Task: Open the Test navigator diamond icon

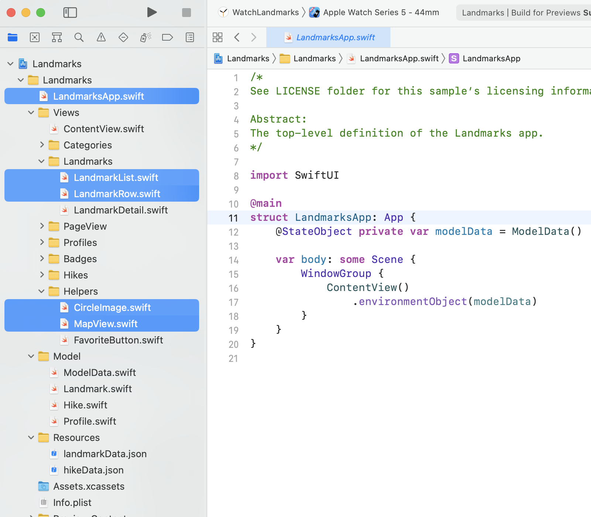Action: 123,37
